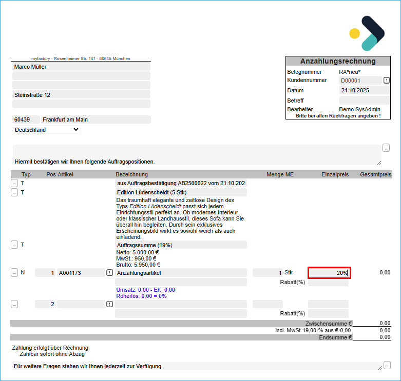This screenshot has height=381, width=401.
Task: Click the empty Bezeichnung field in position 2
Action: click(181, 304)
